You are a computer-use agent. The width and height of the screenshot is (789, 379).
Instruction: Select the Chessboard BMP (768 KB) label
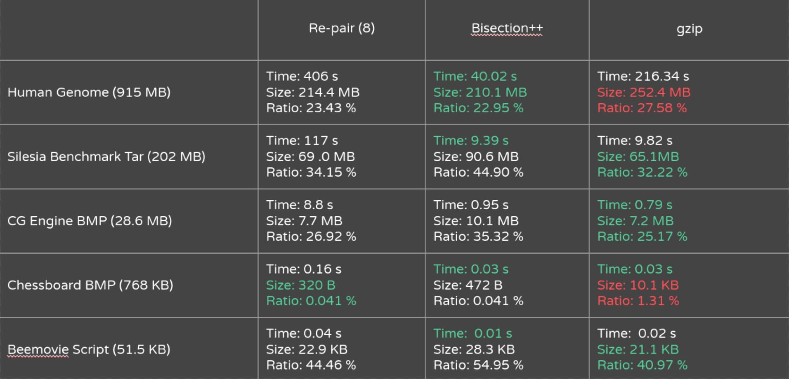(90, 285)
